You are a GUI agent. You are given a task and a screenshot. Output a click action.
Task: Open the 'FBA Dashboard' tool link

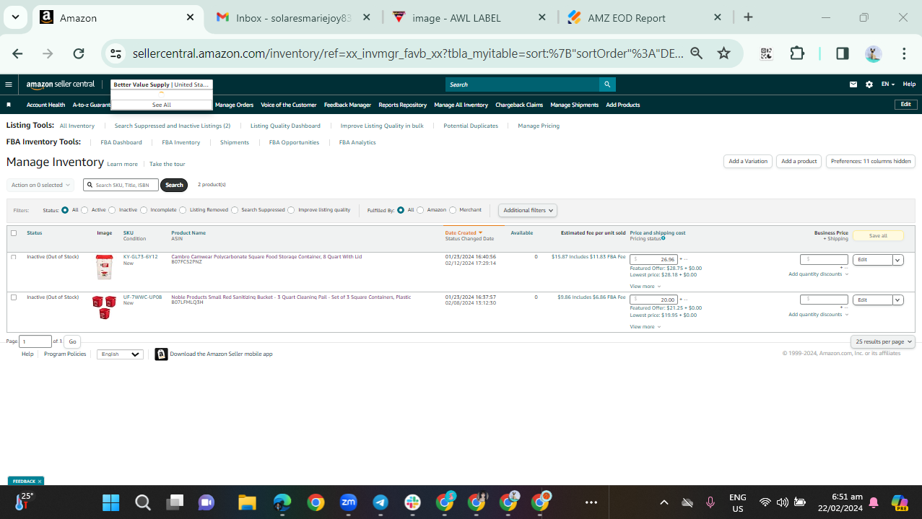click(x=121, y=142)
